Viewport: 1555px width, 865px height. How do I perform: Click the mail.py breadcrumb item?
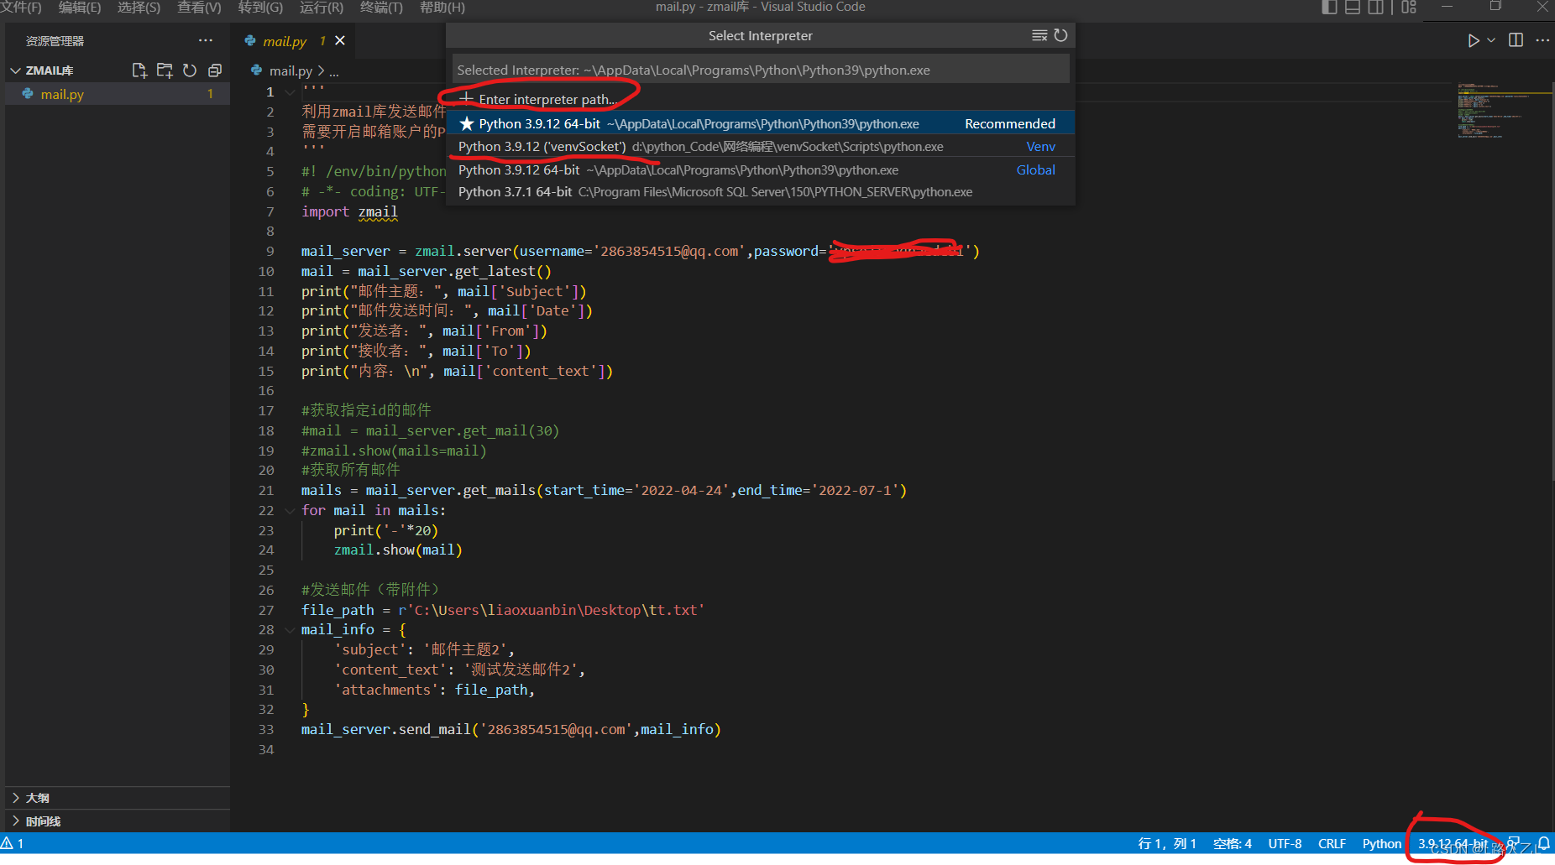pyautogui.click(x=282, y=71)
